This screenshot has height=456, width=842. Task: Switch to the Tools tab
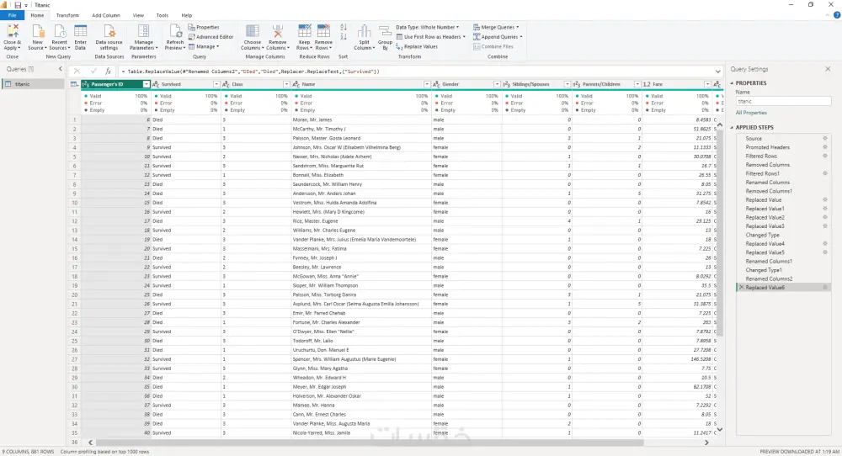click(x=163, y=15)
